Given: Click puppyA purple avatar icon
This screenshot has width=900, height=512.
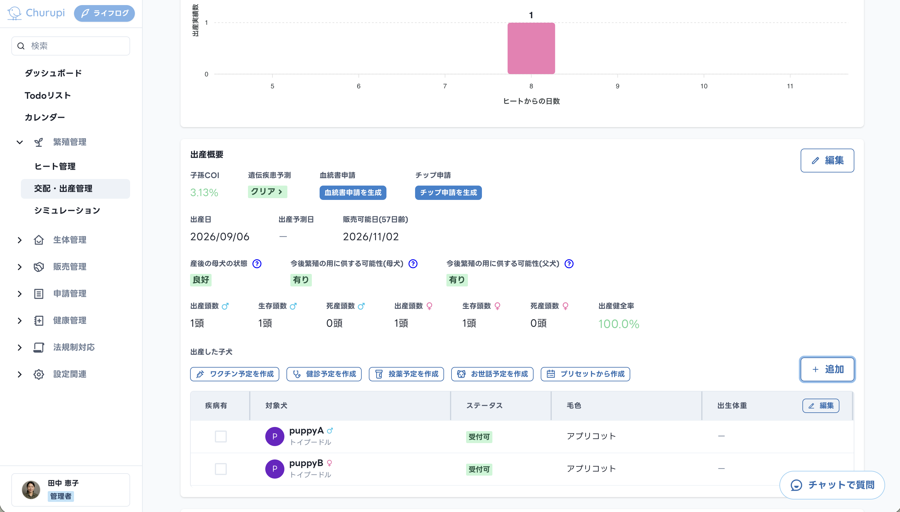Looking at the screenshot, I should (275, 437).
